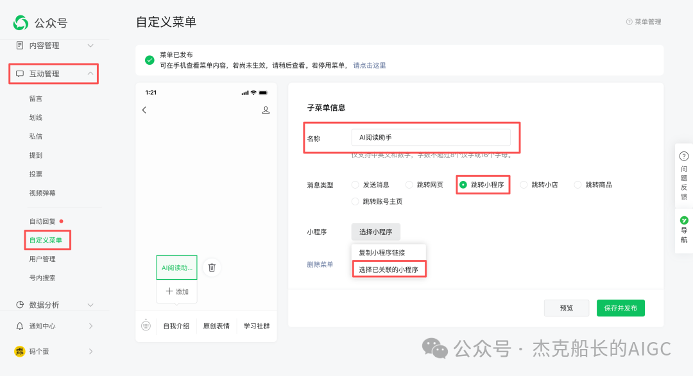
Task: Select 发送消息 message type
Action: (355, 185)
